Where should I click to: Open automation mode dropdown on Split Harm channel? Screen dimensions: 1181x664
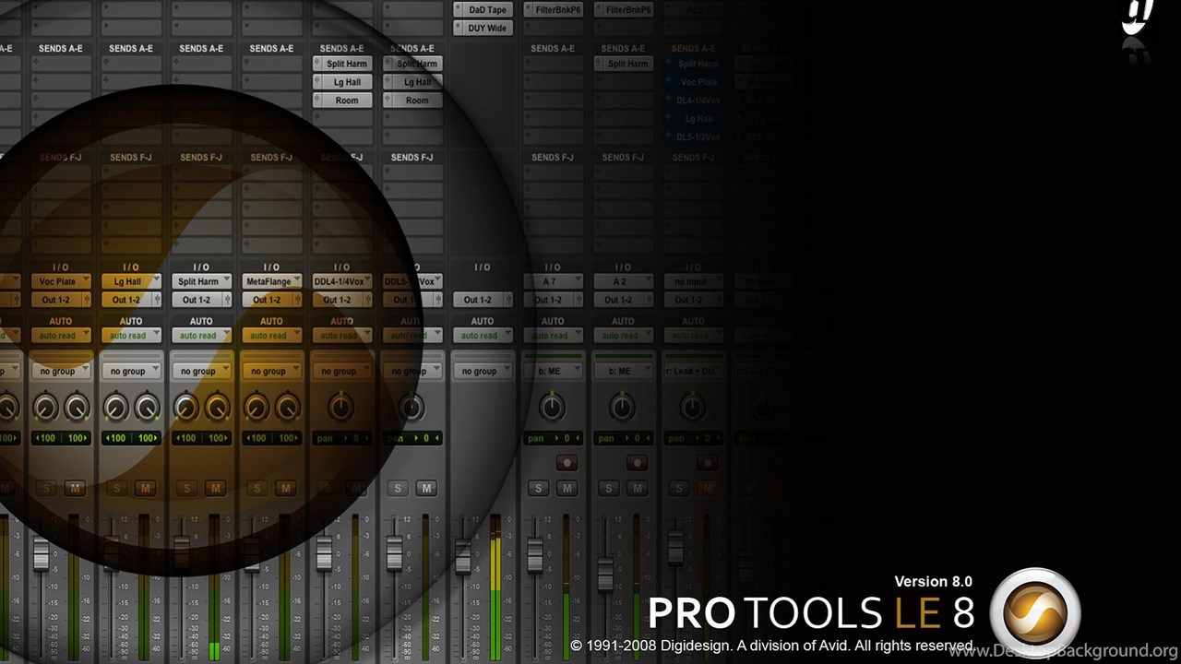pyautogui.click(x=201, y=336)
